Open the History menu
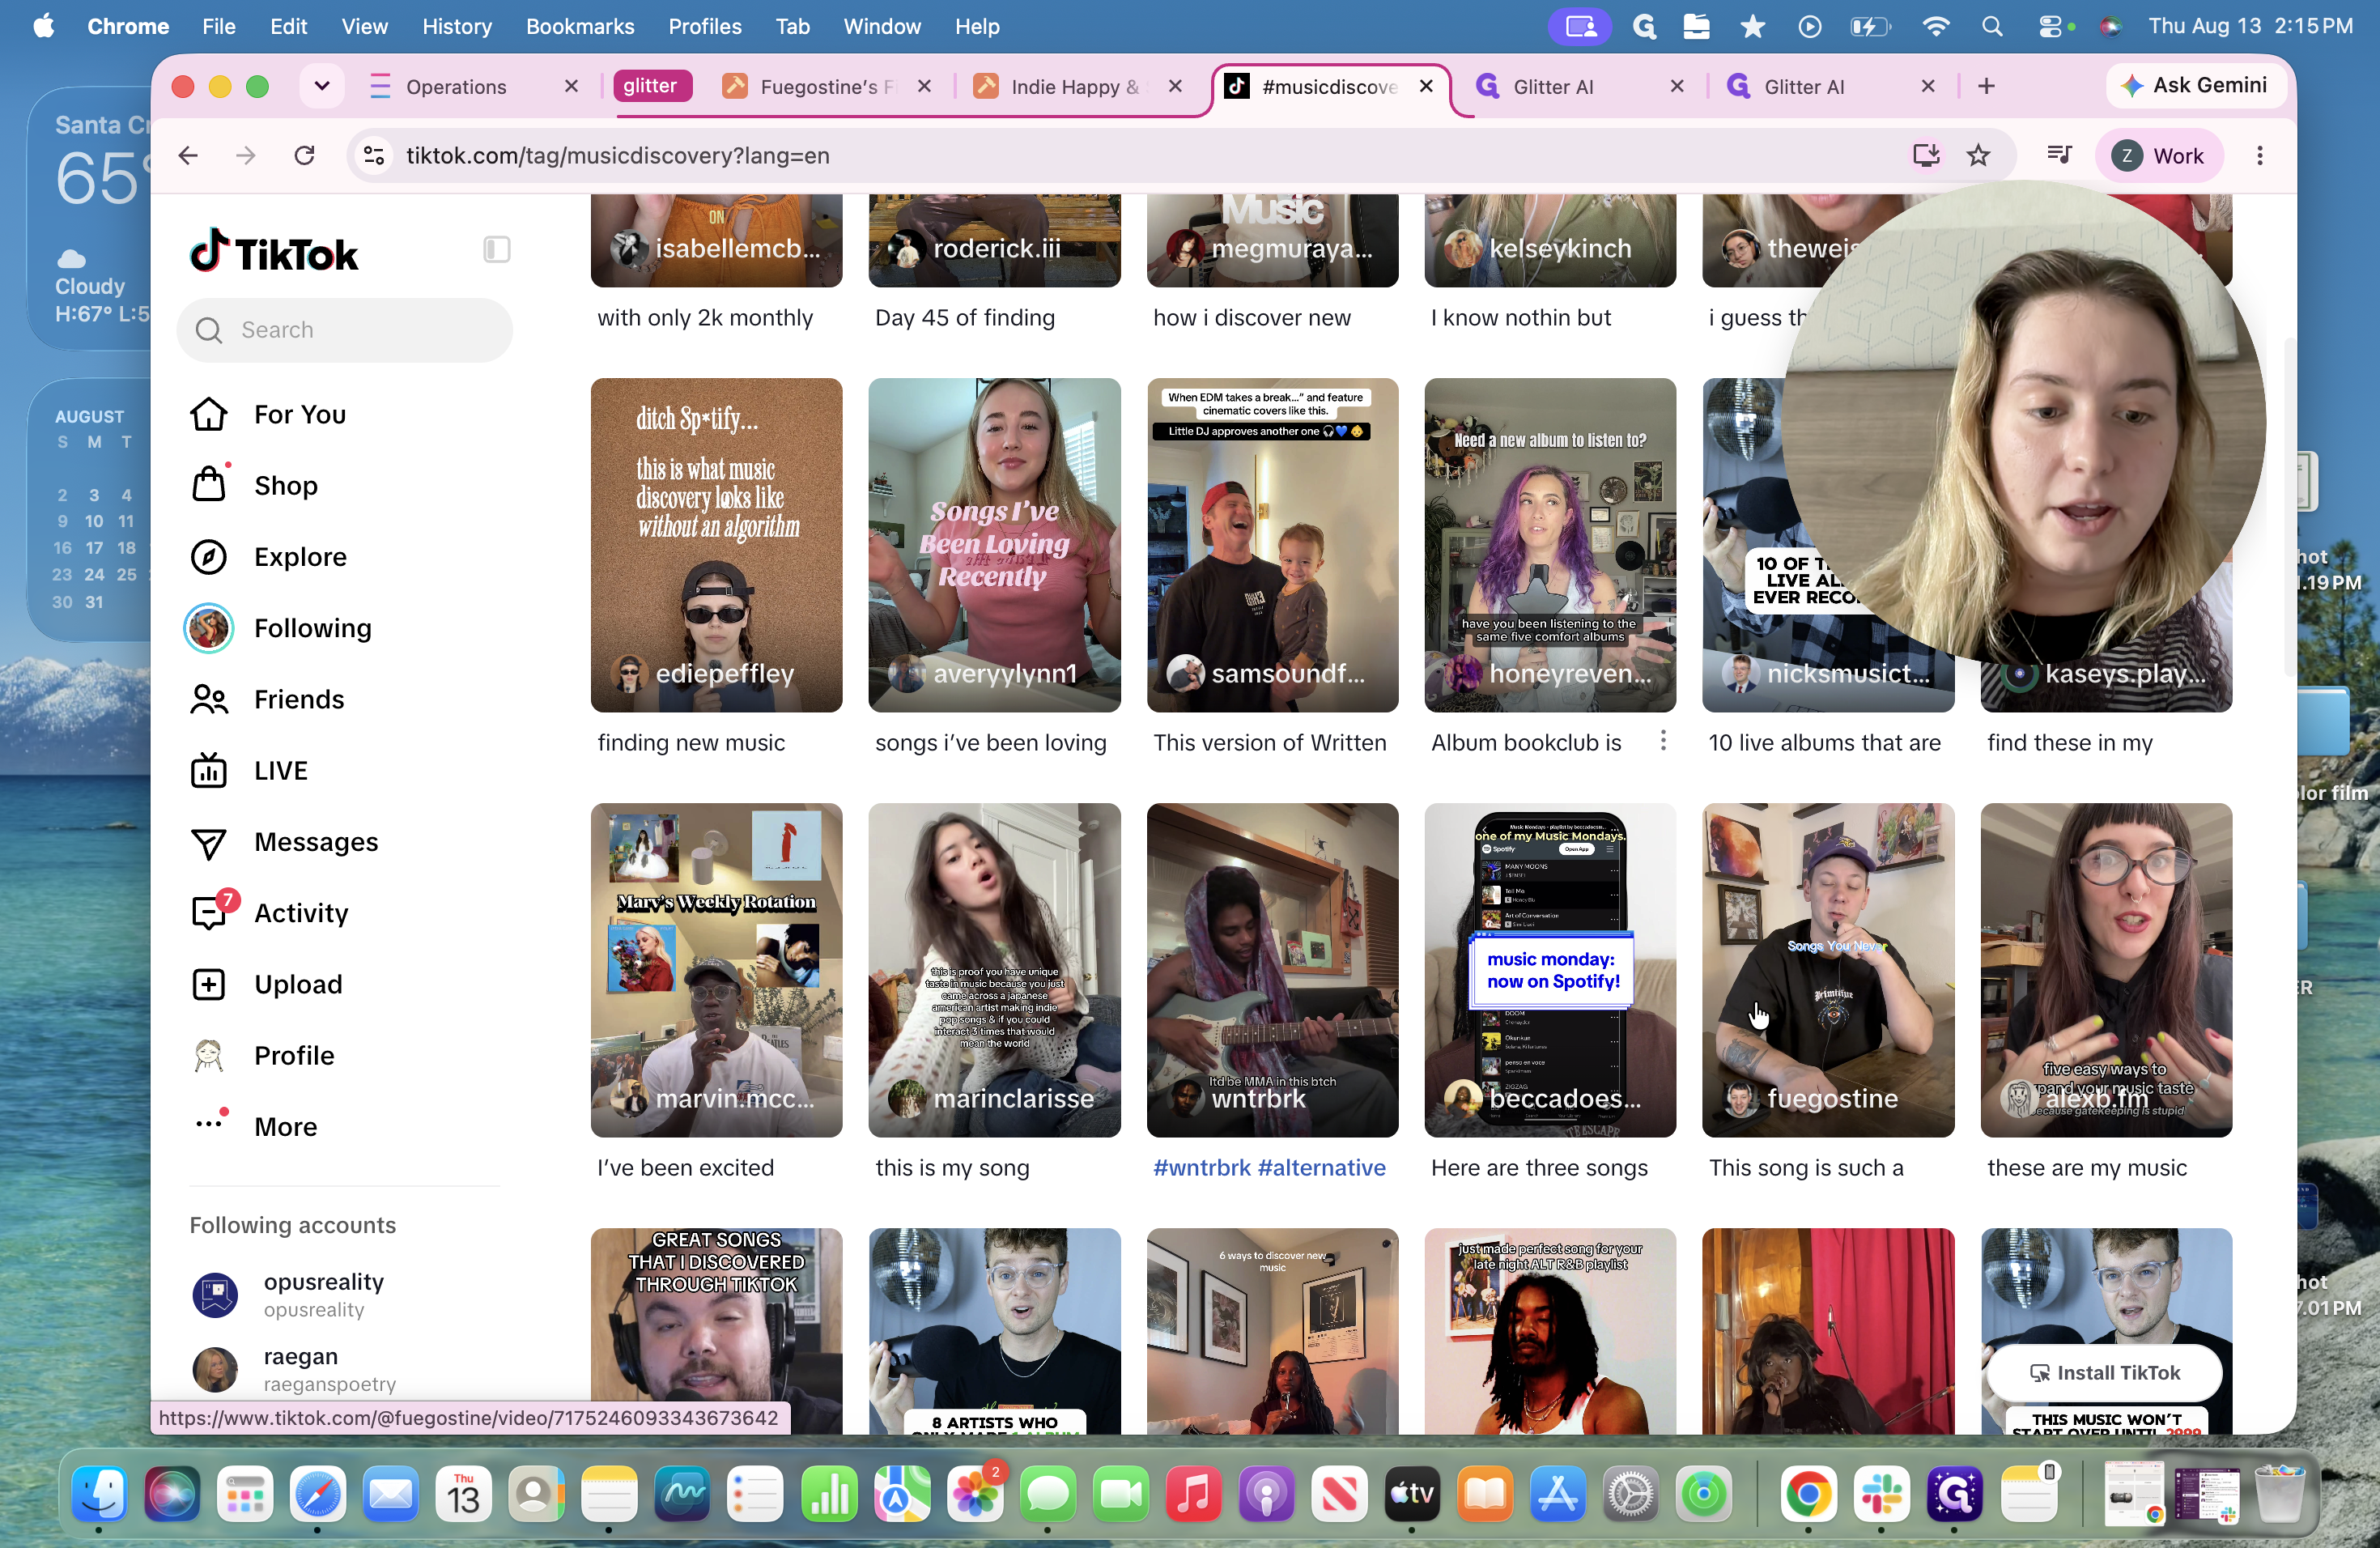The width and height of the screenshot is (2380, 1548). click(457, 27)
